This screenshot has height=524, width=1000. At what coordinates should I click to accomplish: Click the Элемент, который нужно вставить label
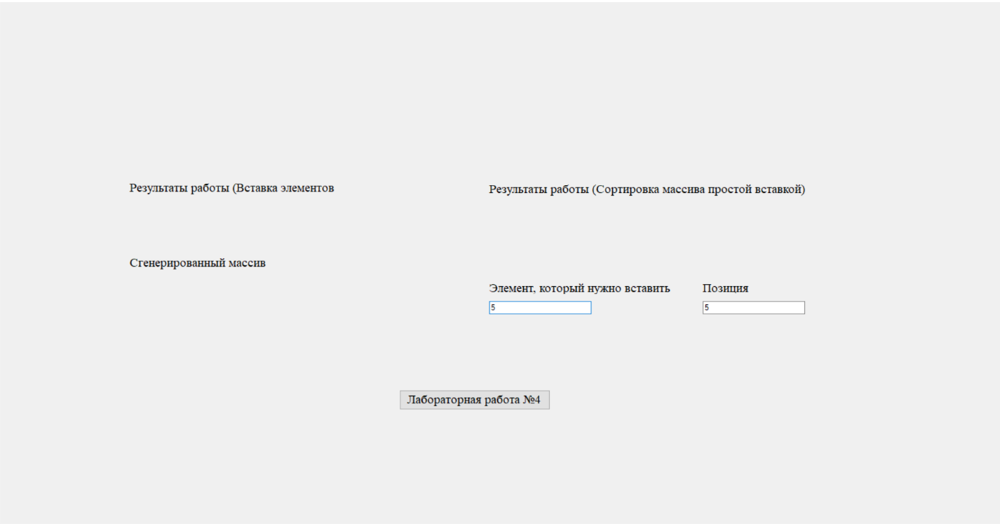(x=579, y=288)
